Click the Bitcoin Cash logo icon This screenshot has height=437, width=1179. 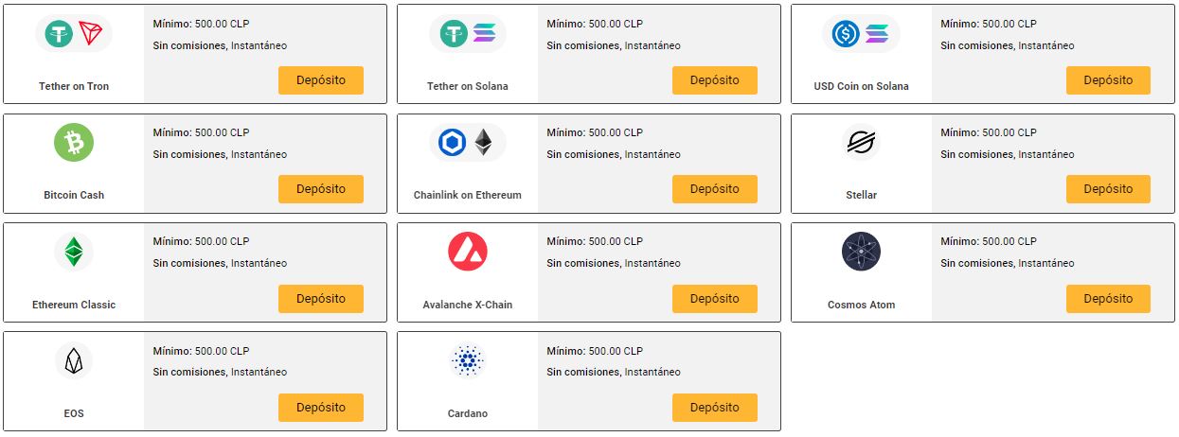[x=74, y=143]
